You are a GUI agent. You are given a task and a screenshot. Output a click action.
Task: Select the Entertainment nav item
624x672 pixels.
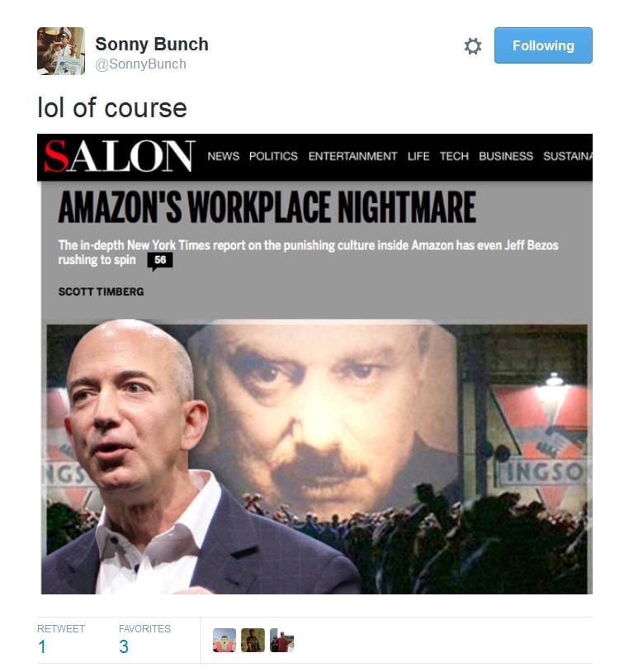click(x=352, y=156)
